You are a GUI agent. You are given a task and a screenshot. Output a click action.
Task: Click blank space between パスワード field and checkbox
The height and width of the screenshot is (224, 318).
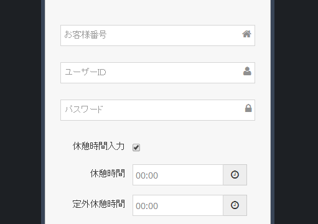(x=157, y=131)
